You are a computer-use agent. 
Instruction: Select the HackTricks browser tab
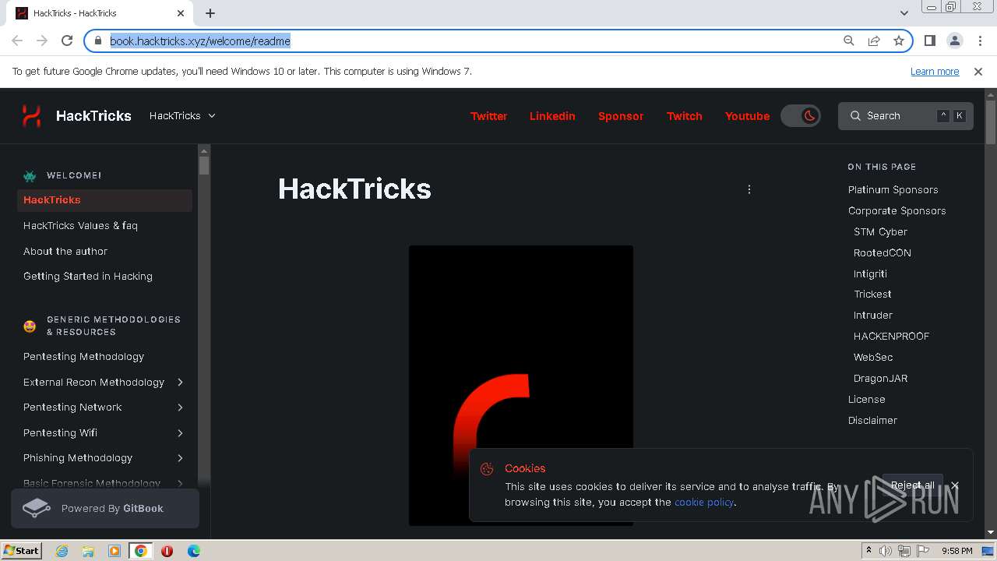[100, 13]
